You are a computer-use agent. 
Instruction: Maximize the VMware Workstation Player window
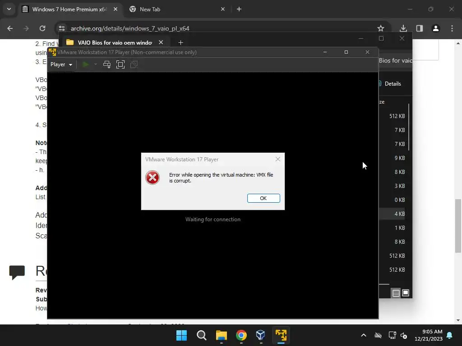click(346, 52)
